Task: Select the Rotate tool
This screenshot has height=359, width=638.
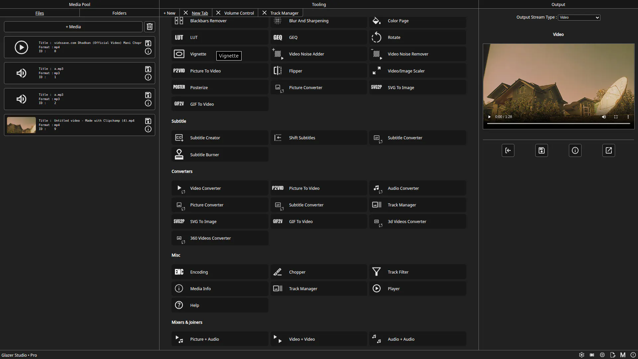Action: point(417,38)
